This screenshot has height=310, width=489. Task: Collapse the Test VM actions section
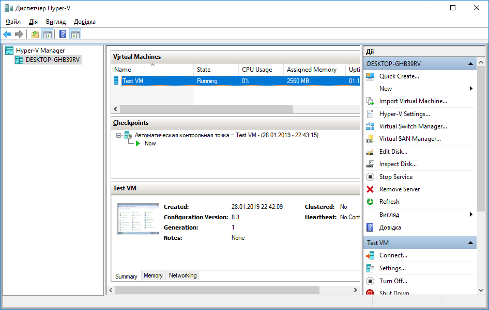pos(470,243)
